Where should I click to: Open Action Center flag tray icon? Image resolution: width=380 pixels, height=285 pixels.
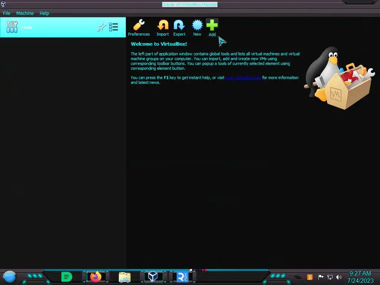click(x=321, y=277)
